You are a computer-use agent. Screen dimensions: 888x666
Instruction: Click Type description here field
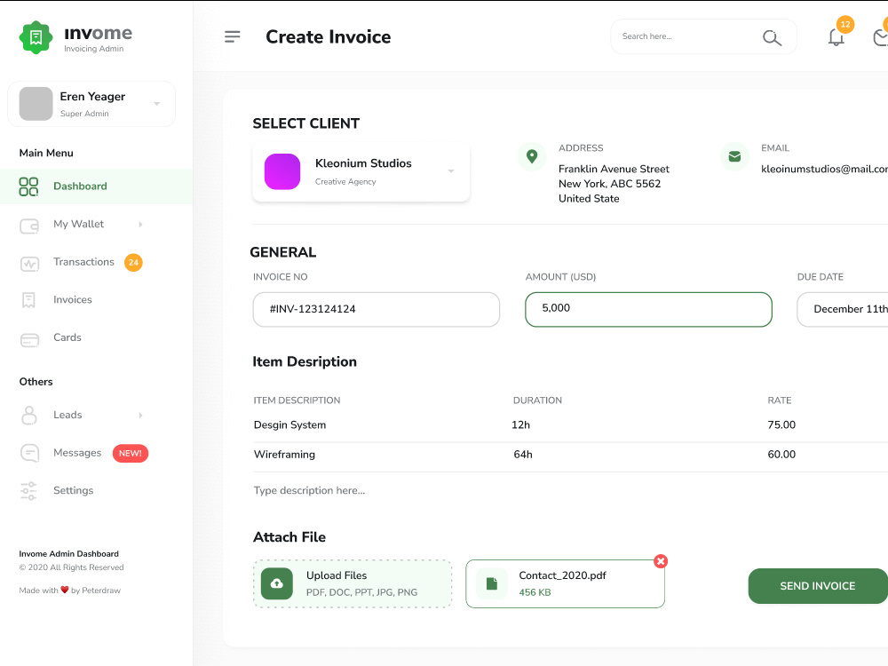309,490
